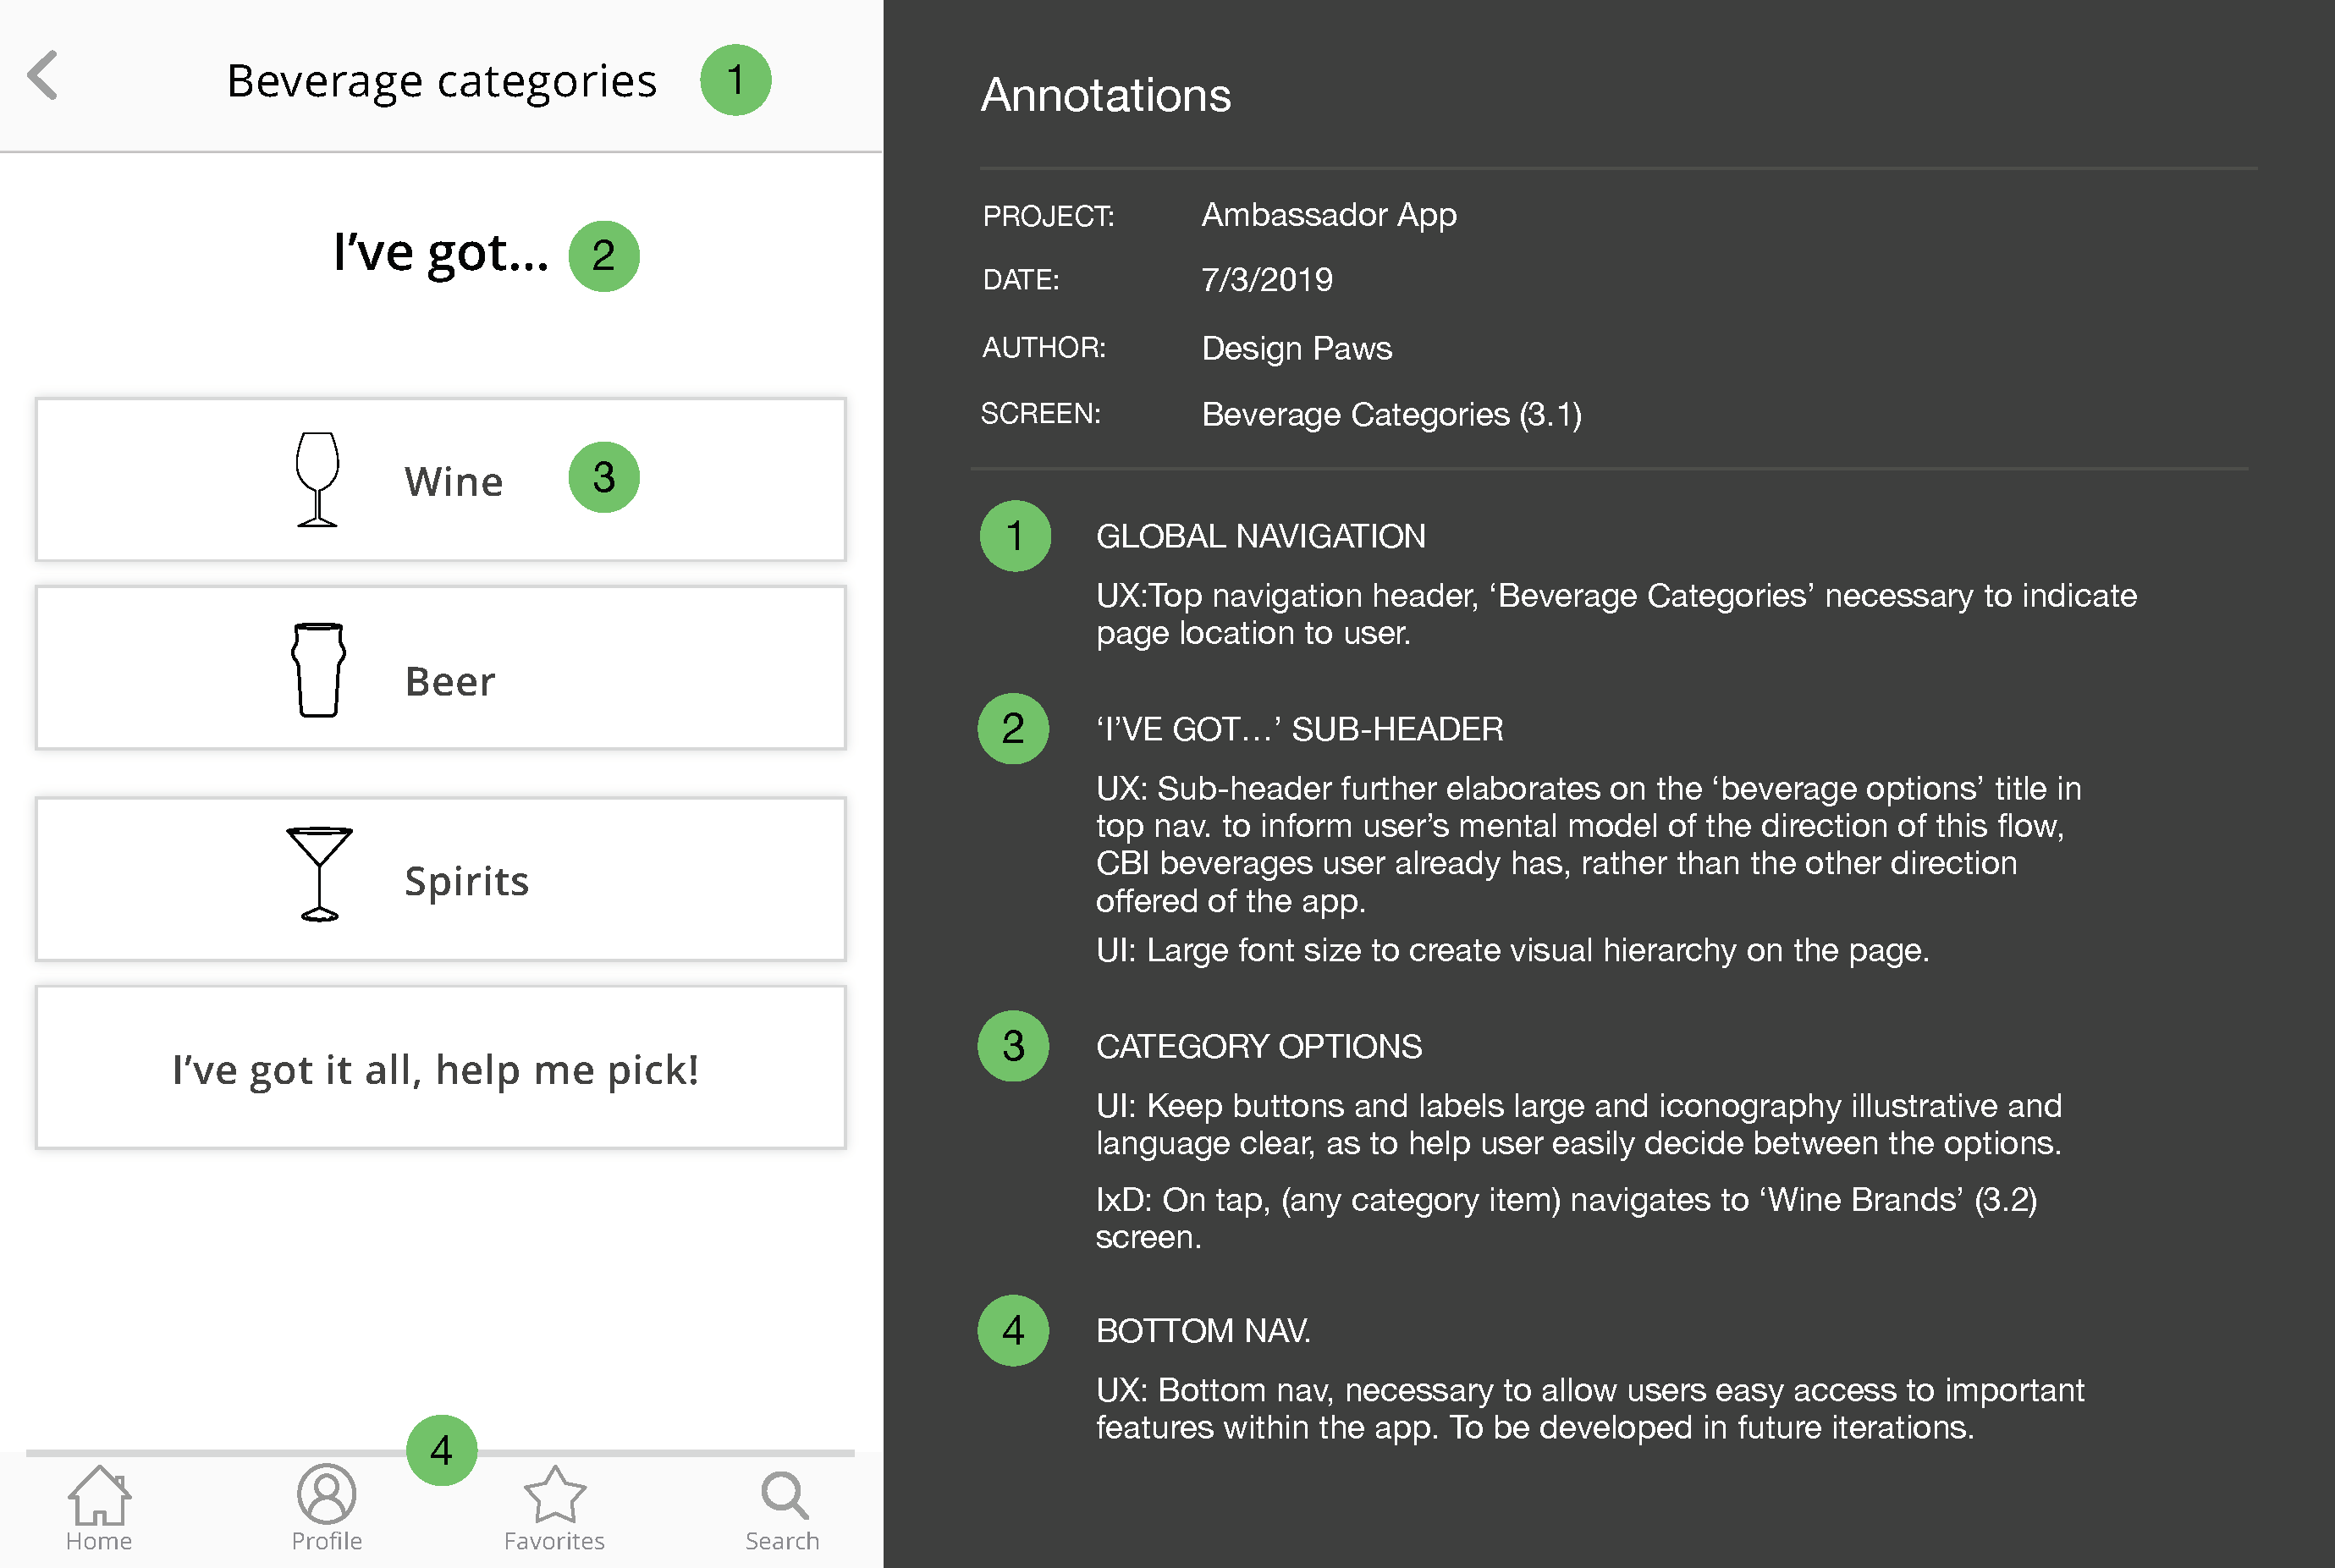Open the Profile tab in bottom nav
This screenshot has height=1568, width=2335.
pos(327,1508)
